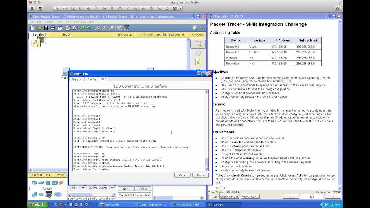Select Hubs device category icon
Image resolution: width=370 pixels, height=208 pixels.
[x=48, y=183]
